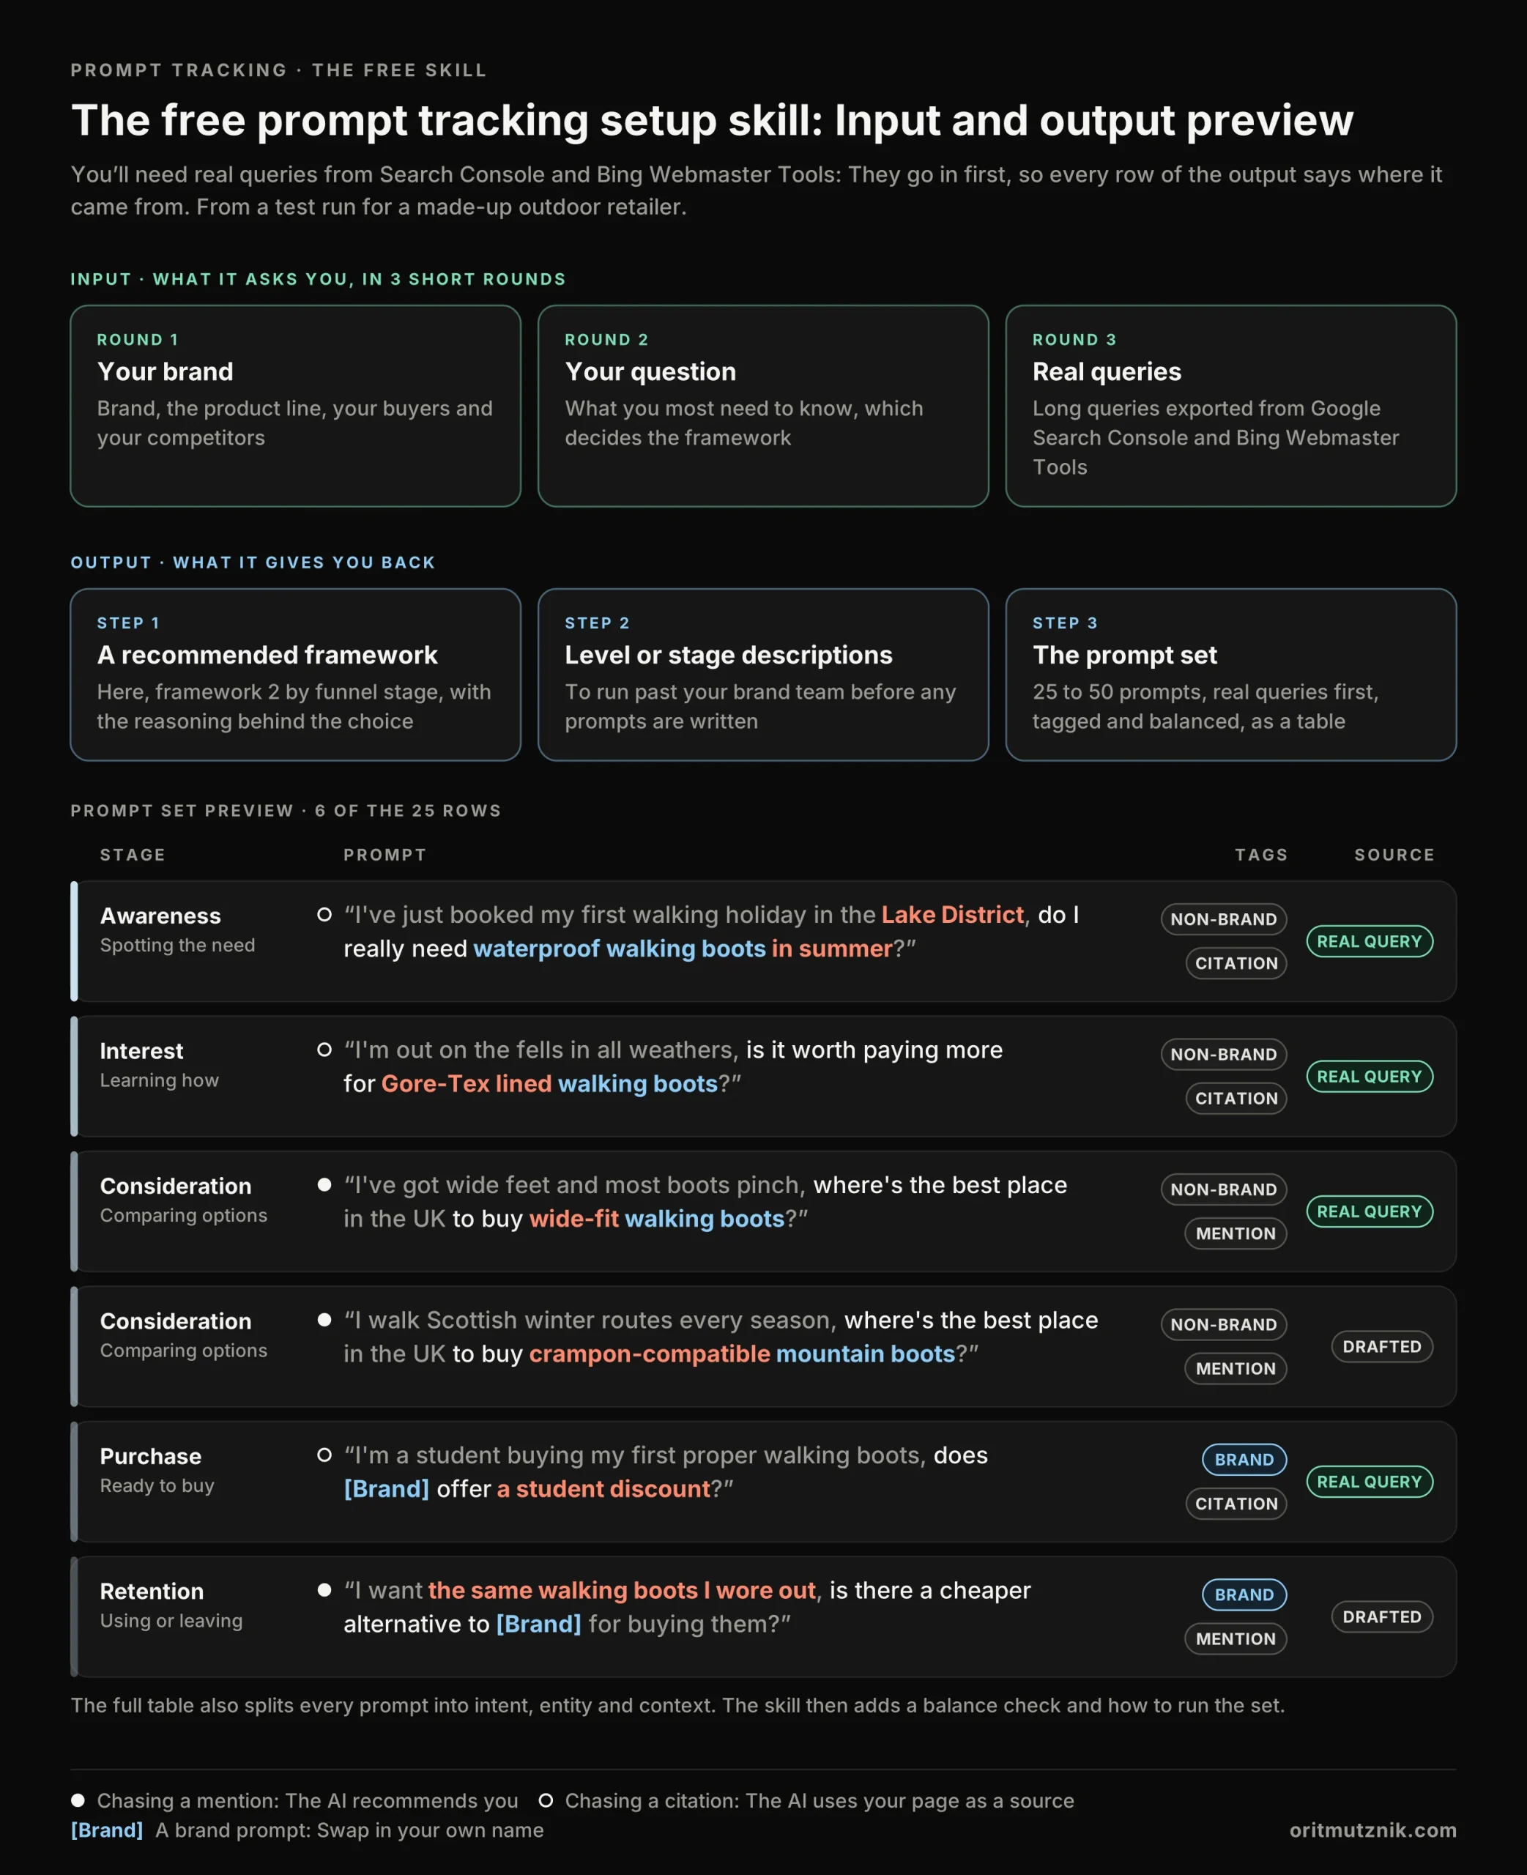1527x1875 pixels.
Task: Click the 'Ready to buy' subtitle
Action: click(x=157, y=1485)
